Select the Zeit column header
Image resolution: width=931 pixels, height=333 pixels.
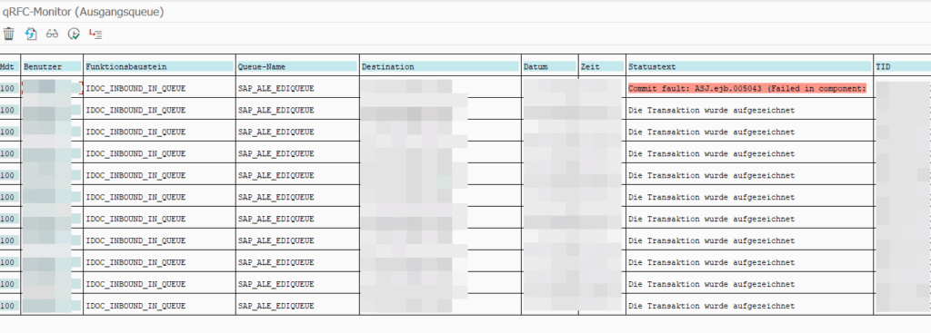(x=602, y=67)
